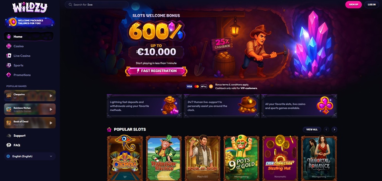This screenshot has width=382, height=181.
Task: Click the Live Casino cards icon
Action: 9,56
